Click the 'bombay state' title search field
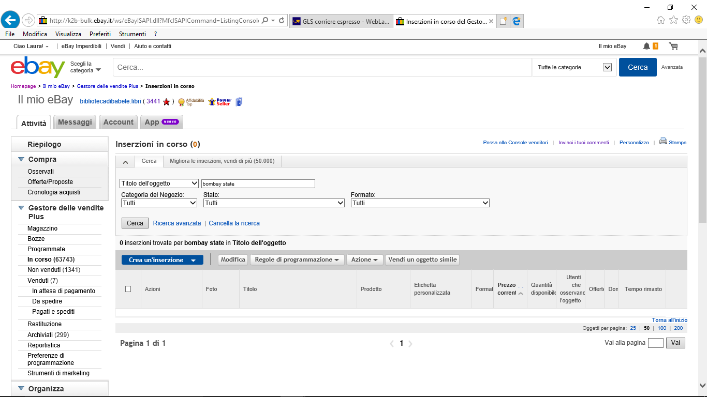The image size is (707, 397). coord(258,184)
